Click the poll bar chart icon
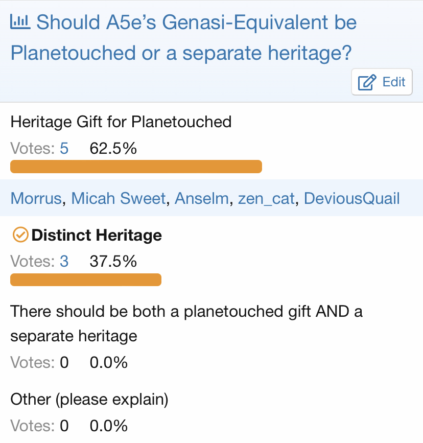This screenshot has width=423, height=443. pos(21,22)
